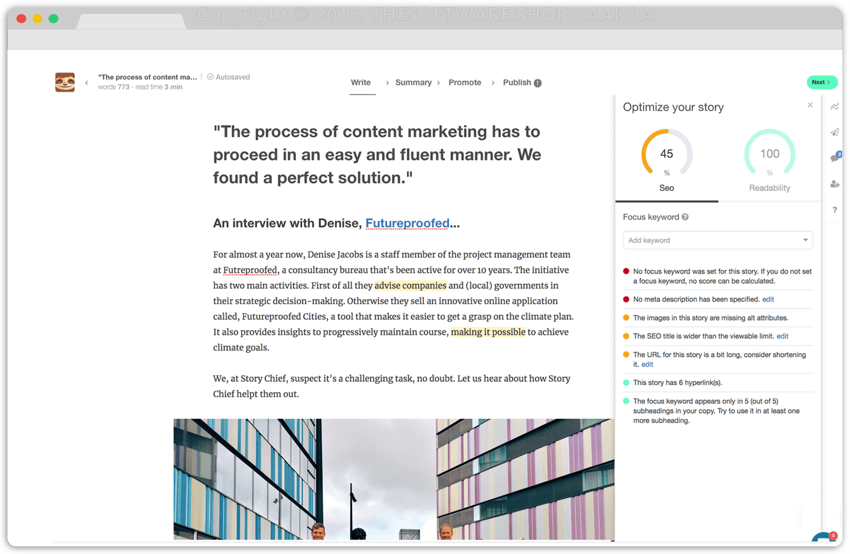This screenshot has width=850, height=554.
Task: Open the comments bubble icon
Action: point(834,158)
